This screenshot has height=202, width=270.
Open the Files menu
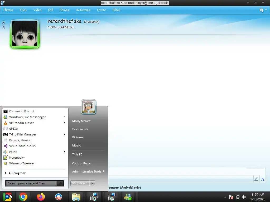coord(23,10)
